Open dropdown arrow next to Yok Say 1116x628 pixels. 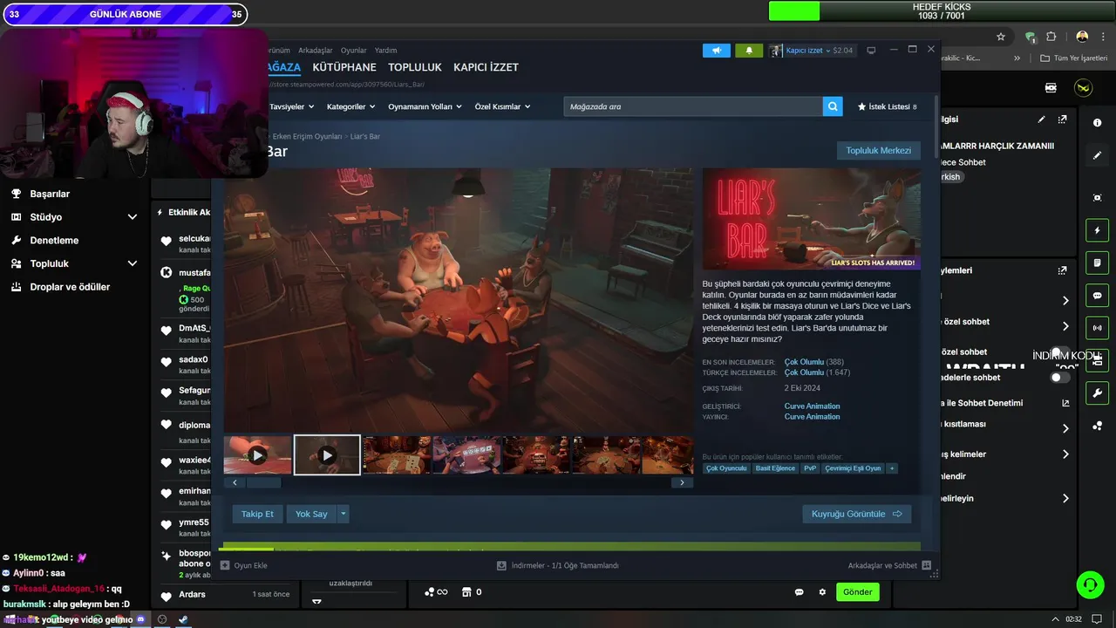point(344,514)
